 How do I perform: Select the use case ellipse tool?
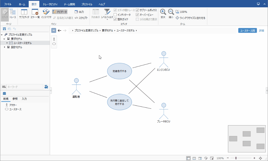(54, 44)
